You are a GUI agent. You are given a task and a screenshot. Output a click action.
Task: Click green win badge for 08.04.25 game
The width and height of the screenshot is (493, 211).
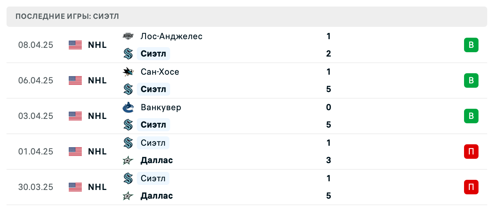[471, 45]
